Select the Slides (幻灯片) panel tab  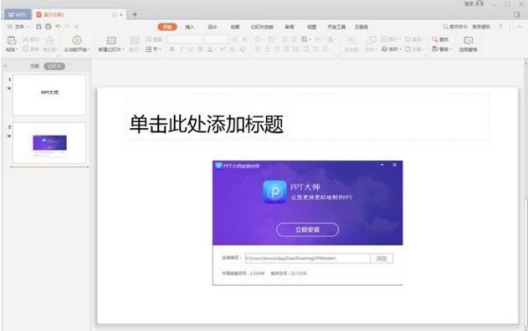54,66
